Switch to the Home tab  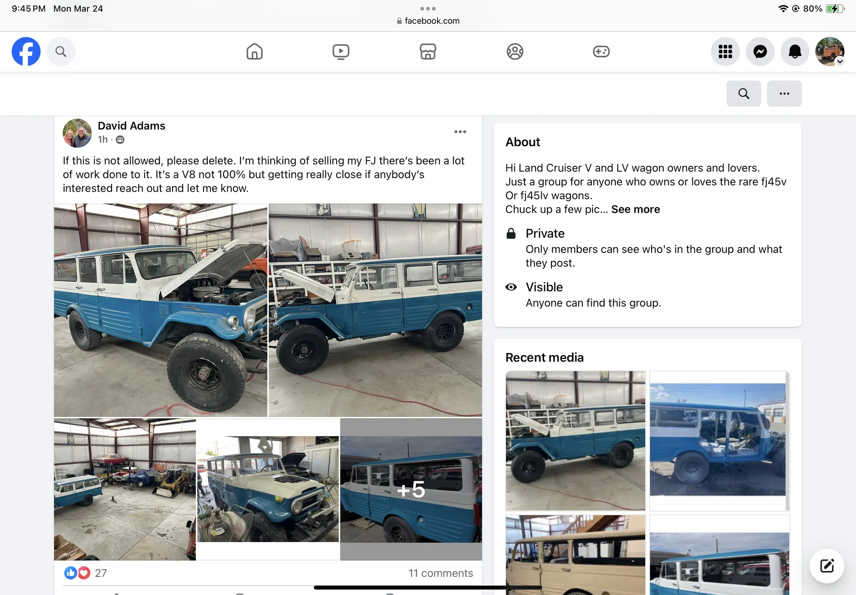click(254, 51)
